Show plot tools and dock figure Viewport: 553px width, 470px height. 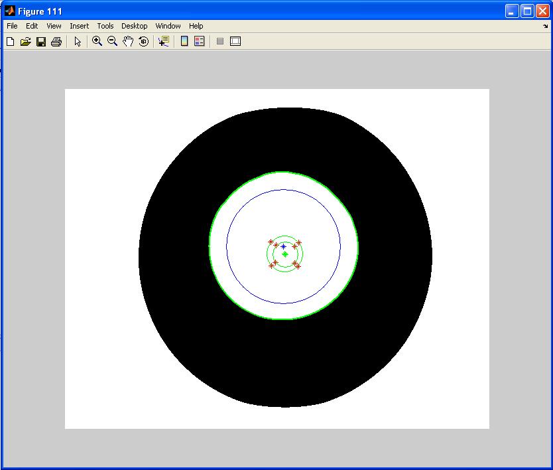point(235,41)
